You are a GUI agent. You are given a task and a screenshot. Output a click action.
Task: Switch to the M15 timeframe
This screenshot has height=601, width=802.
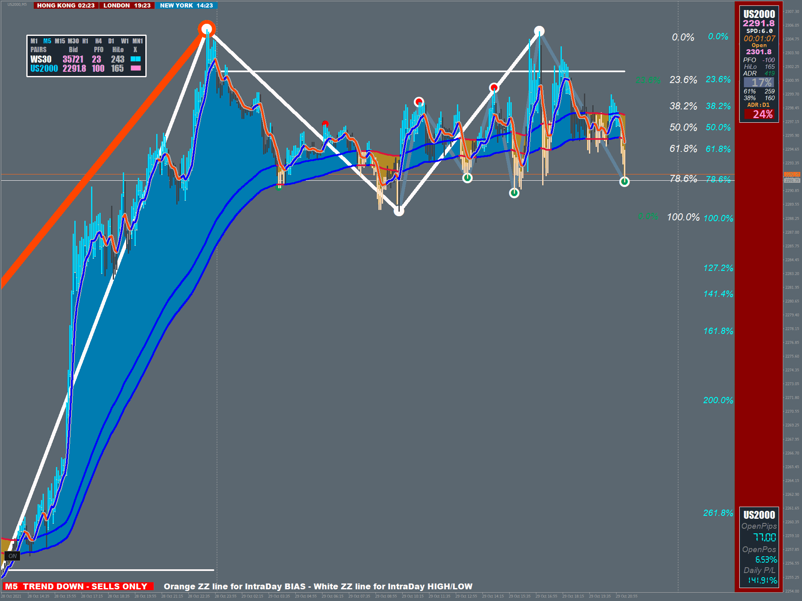pyautogui.click(x=60, y=41)
